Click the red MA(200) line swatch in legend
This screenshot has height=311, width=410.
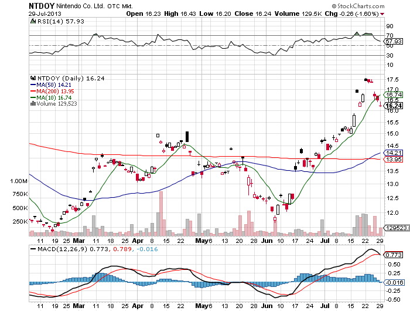pyautogui.click(x=33, y=91)
